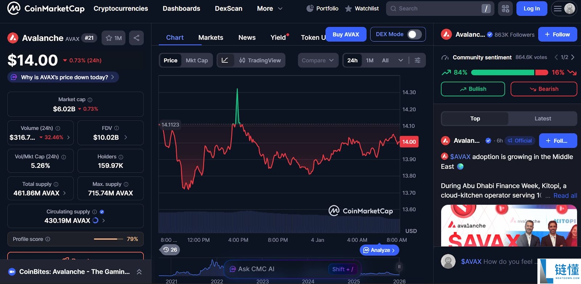Open the $AVAX Kitopi post image
This screenshot has height=284, width=581.
click(x=509, y=226)
